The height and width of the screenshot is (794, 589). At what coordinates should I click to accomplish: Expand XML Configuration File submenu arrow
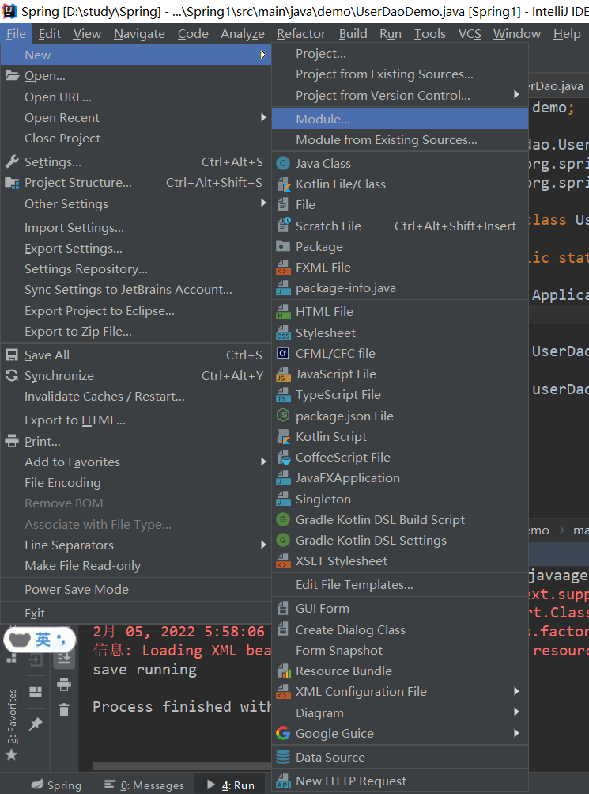(x=516, y=691)
